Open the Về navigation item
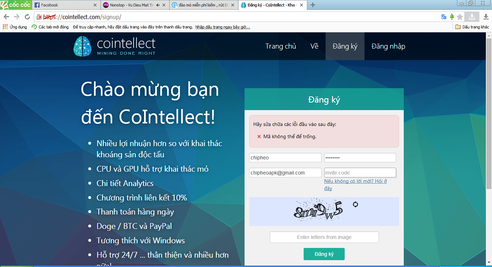 click(314, 46)
